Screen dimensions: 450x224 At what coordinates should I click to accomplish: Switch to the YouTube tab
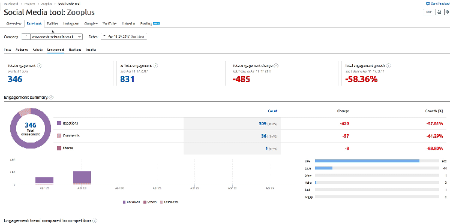coord(109,23)
